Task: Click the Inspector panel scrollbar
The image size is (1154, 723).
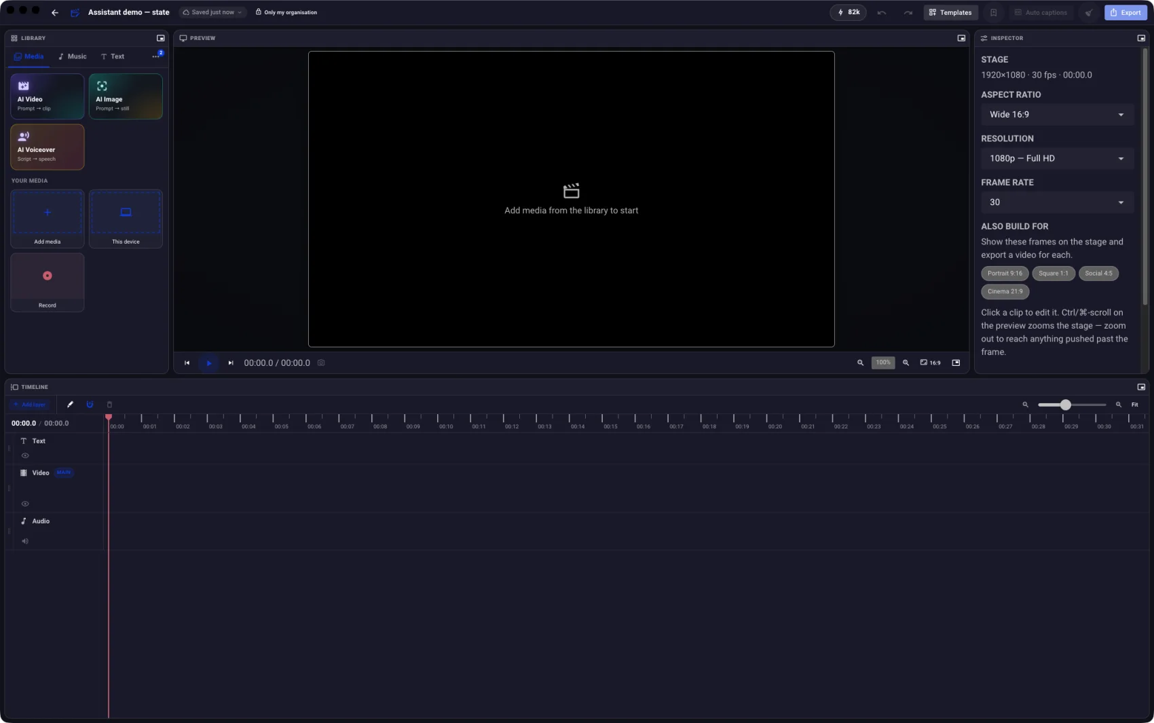Action: pyautogui.click(x=1144, y=177)
